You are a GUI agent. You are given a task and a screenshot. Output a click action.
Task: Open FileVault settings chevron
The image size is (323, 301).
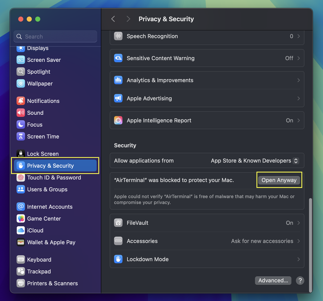299,223
